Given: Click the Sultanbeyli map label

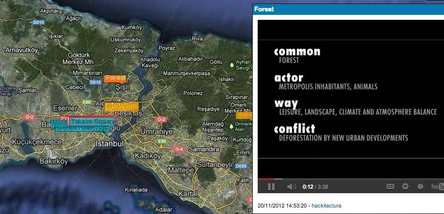Looking at the screenshot, I should tap(215, 164).
